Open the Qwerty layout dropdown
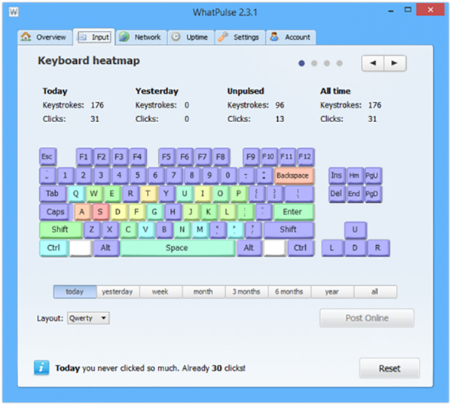The height and width of the screenshot is (405, 452). [88, 318]
